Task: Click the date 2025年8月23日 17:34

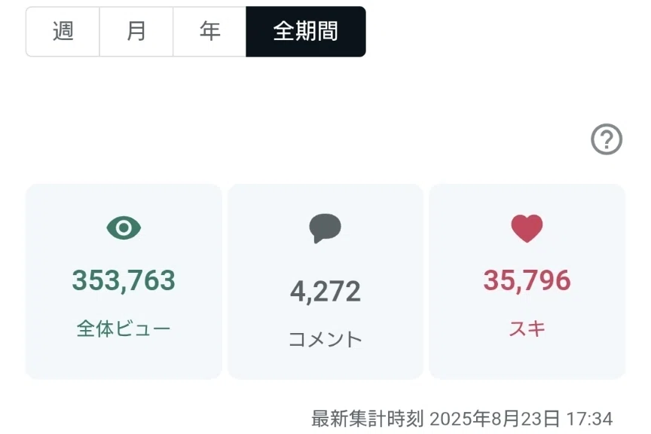Action: [521, 419]
